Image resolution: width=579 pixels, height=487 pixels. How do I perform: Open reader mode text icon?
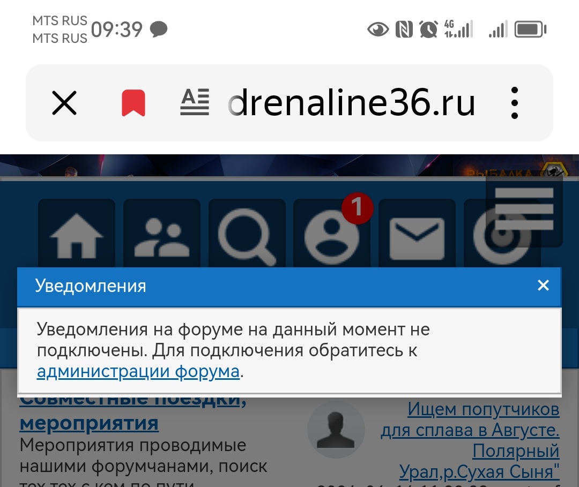tap(195, 102)
